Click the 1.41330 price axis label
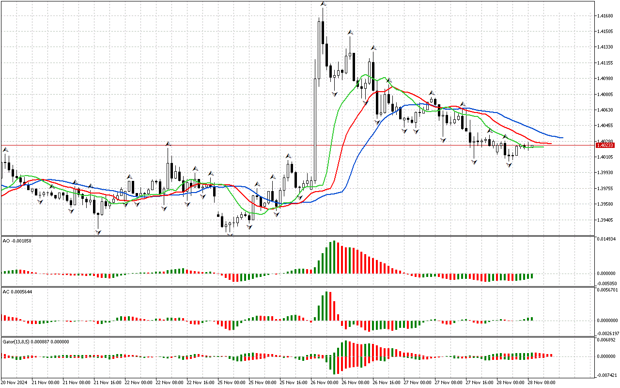Screen dimensions: 620x388 pos(605,47)
